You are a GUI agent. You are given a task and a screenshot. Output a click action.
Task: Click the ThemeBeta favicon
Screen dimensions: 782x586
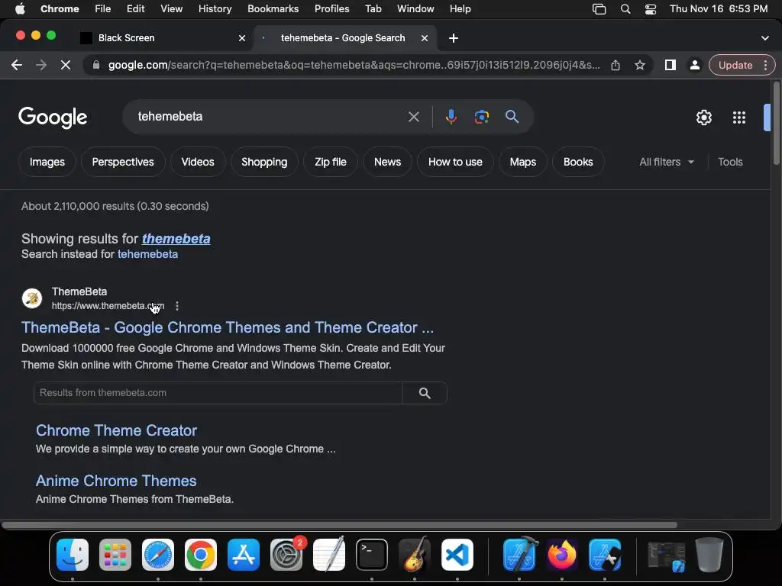[x=32, y=298]
